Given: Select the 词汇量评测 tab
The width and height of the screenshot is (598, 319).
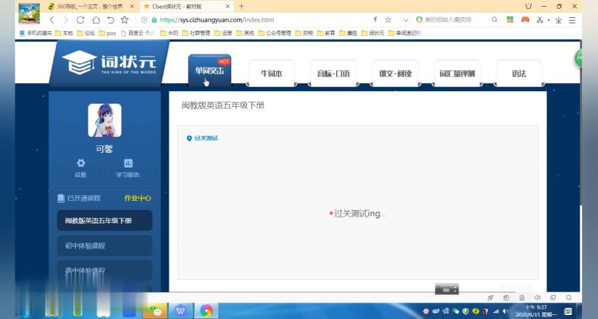Looking at the screenshot, I should pos(457,74).
